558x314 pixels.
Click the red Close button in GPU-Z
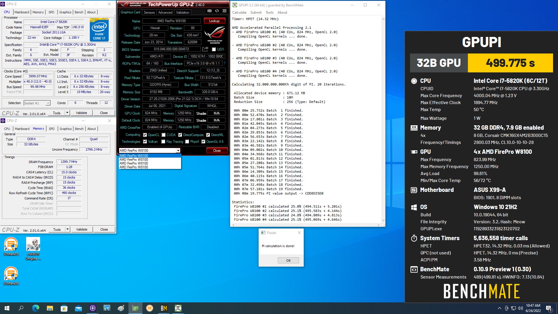click(x=217, y=151)
